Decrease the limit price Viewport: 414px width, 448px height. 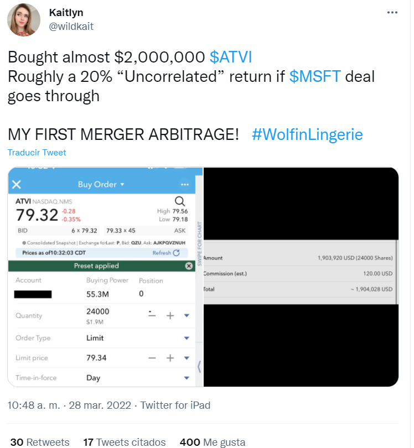click(152, 358)
